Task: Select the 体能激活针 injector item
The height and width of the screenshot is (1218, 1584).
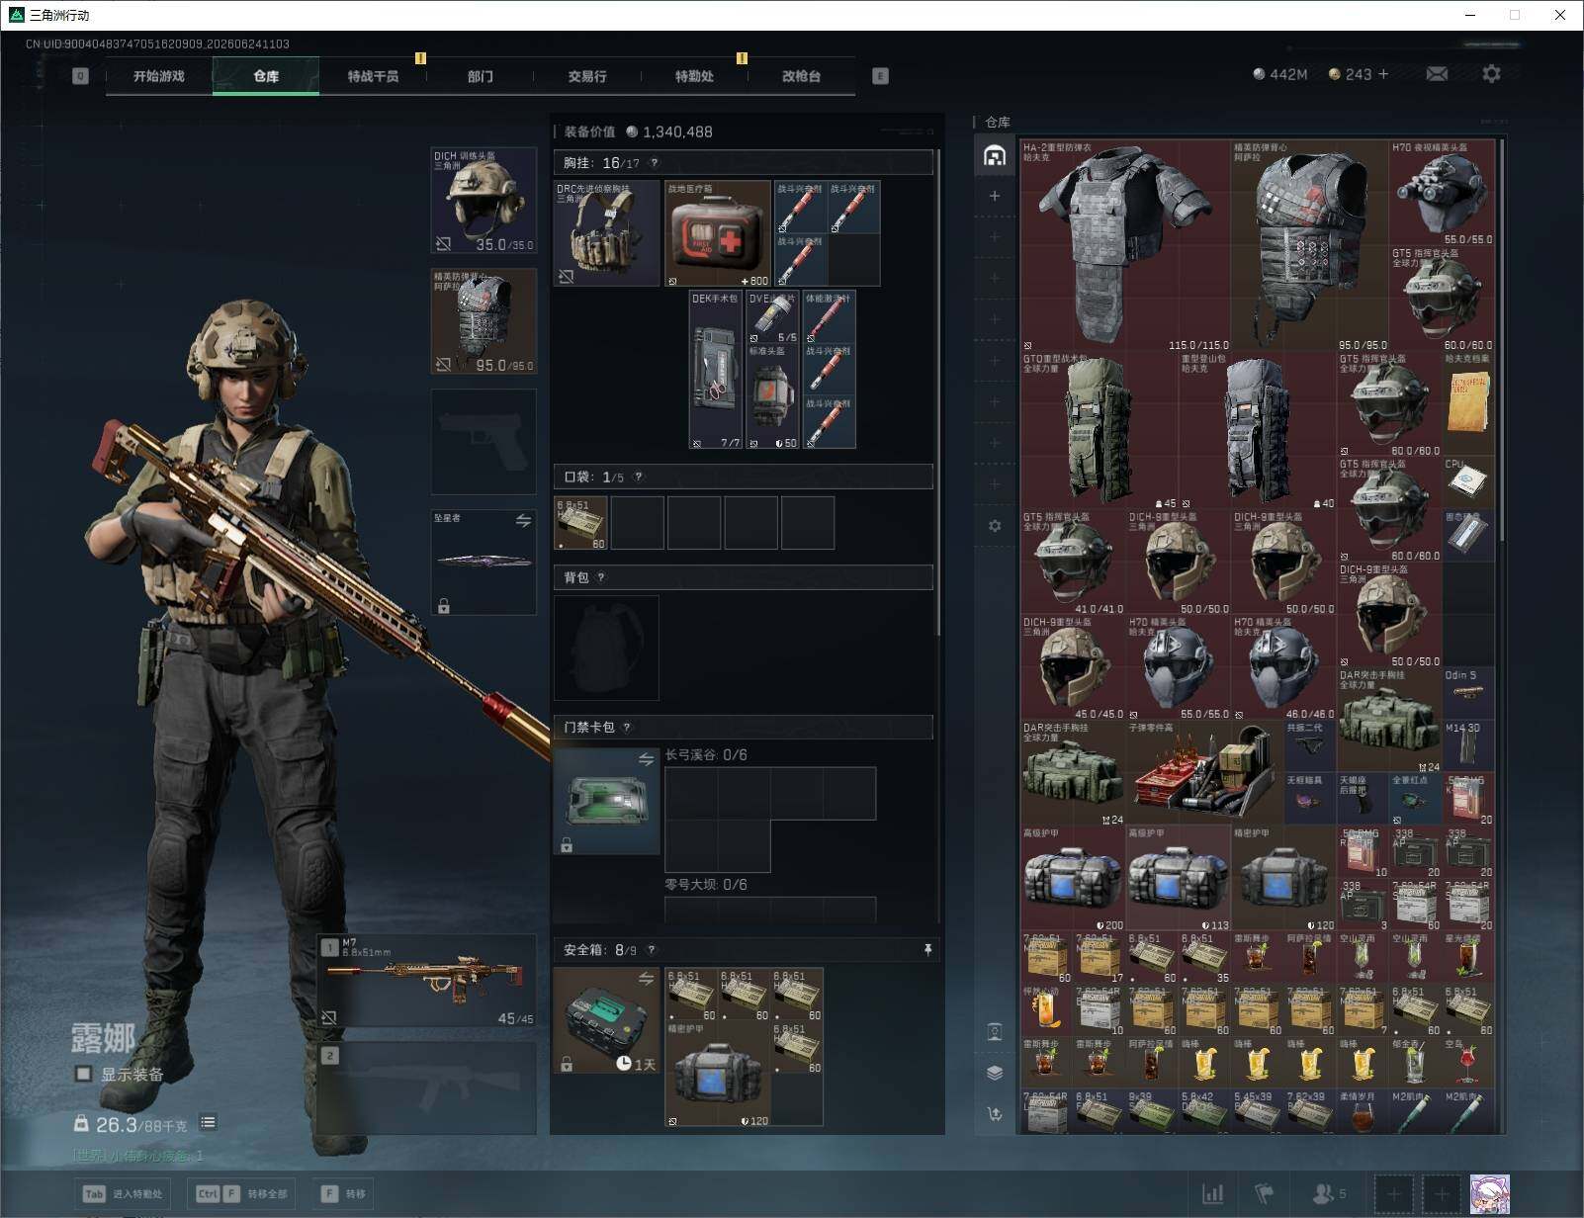Action: 828,317
